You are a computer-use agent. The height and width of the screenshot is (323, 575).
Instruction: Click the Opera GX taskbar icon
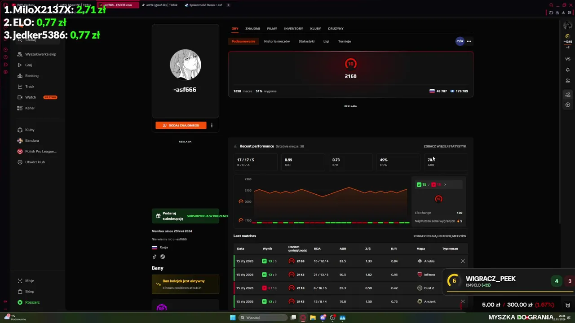coord(303,318)
